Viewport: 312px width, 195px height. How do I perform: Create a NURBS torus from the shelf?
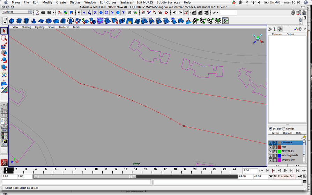click(x=49, y=21)
